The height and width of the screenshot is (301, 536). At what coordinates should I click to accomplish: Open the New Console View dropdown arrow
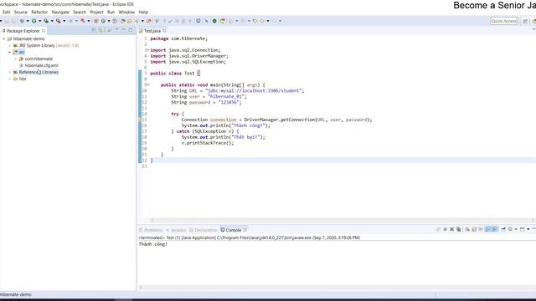[x=528, y=229]
